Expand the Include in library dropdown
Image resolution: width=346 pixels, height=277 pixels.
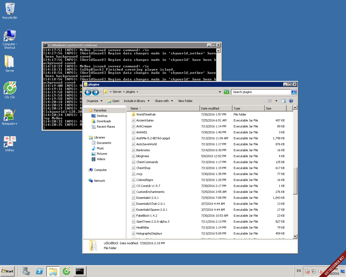point(137,101)
